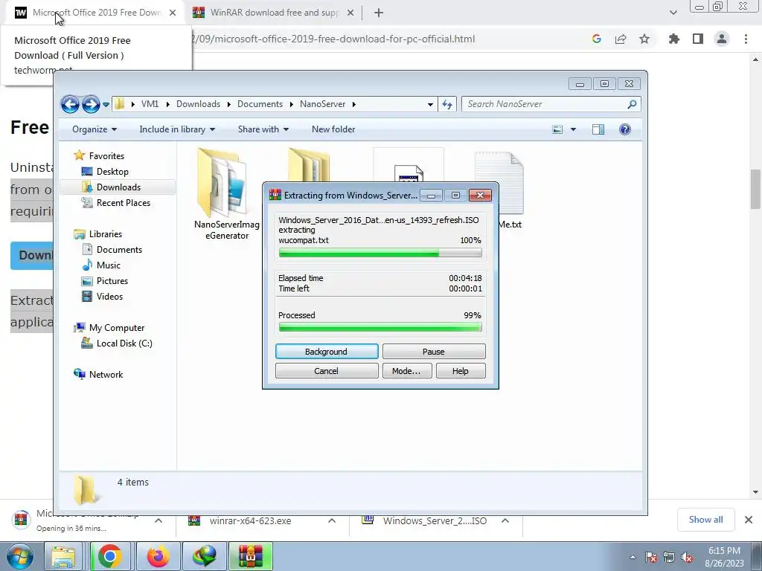Open Chrome Extensions puzzle icon
The height and width of the screenshot is (571, 762).
[673, 39]
